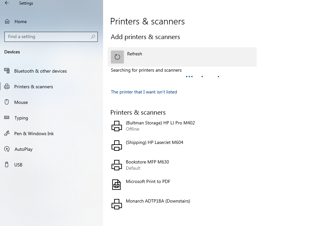The width and height of the screenshot is (320, 226).
Task: Click the Monarch ADTP1BA printer icon
Action: click(x=117, y=204)
